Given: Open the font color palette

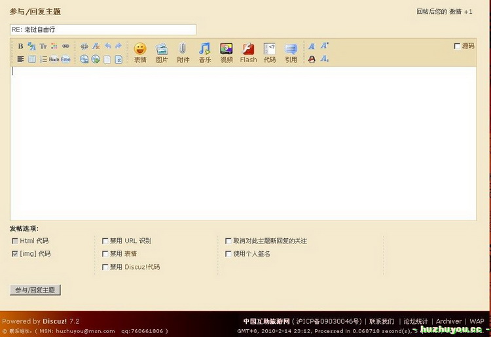Looking at the screenshot, I should (54, 46).
